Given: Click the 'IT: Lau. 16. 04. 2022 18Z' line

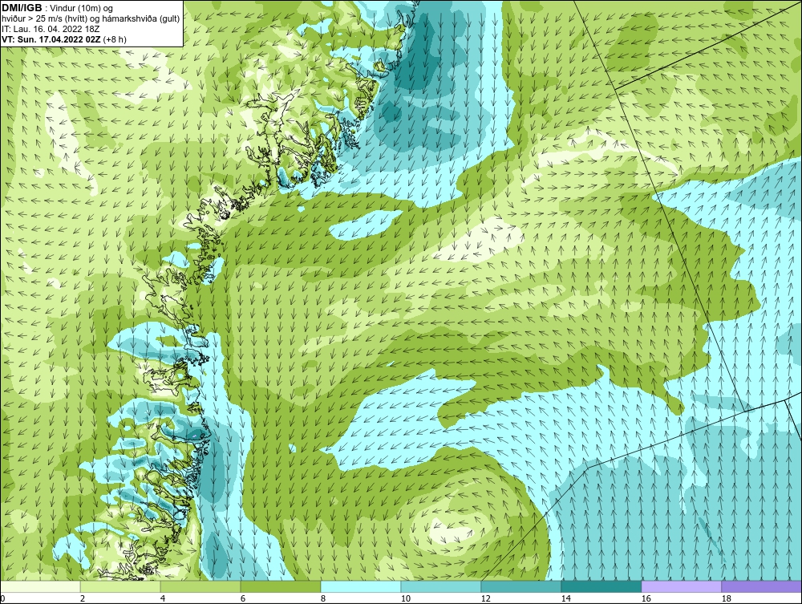Looking at the screenshot, I should (x=50, y=29).
